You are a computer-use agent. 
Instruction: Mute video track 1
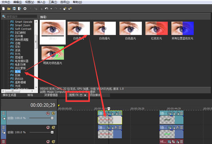(x=48, y=113)
